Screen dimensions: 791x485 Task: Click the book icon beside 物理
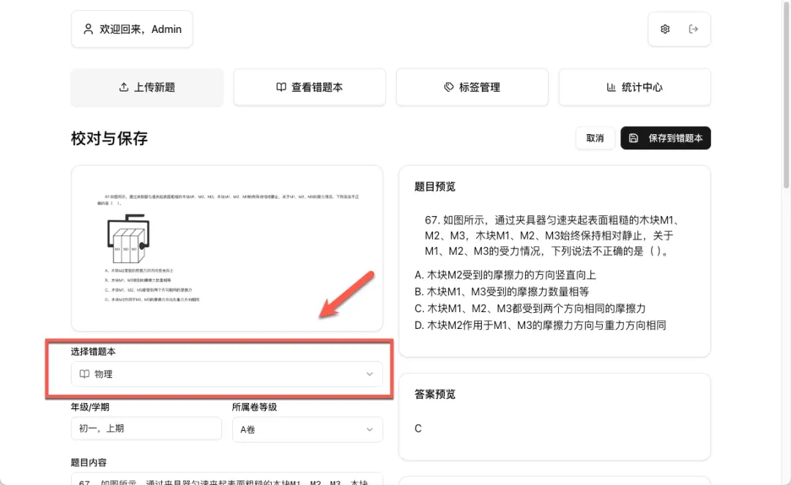(x=84, y=374)
